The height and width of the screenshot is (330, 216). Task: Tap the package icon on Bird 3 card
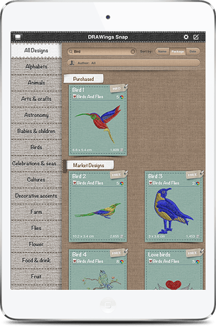coord(150,183)
